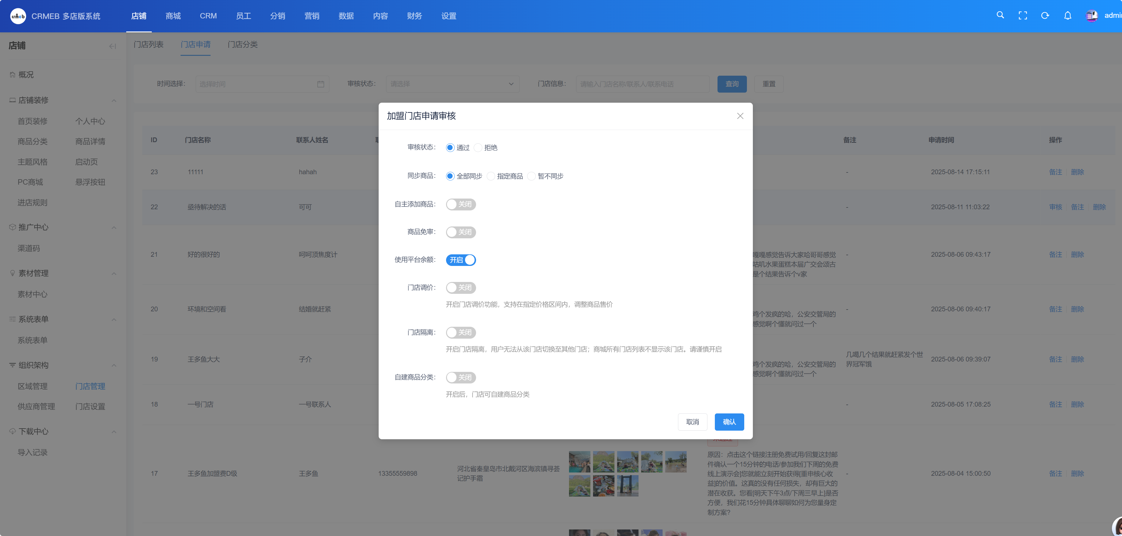Click the CRMEB logo icon
This screenshot has width=1122, height=536.
pos(18,16)
